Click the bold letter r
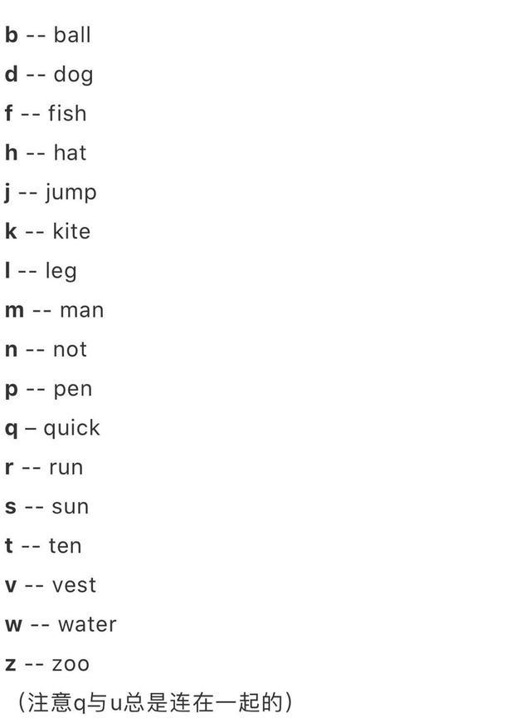 [x=9, y=468]
